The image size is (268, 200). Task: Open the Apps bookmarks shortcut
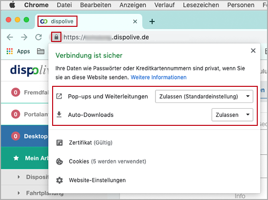pyautogui.click(x=19, y=51)
